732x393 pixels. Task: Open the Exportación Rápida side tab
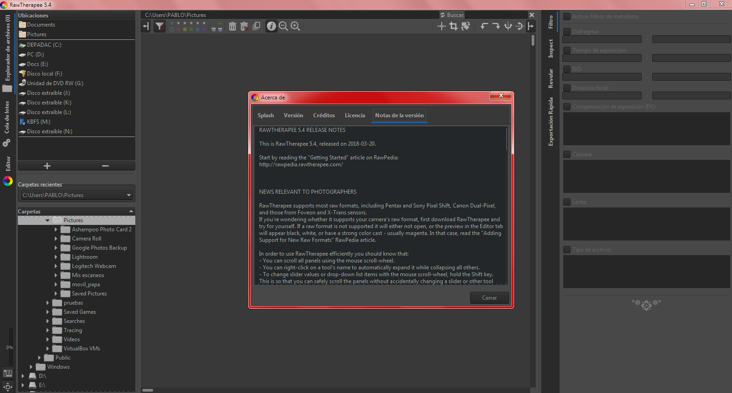pyautogui.click(x=551, y=122)
